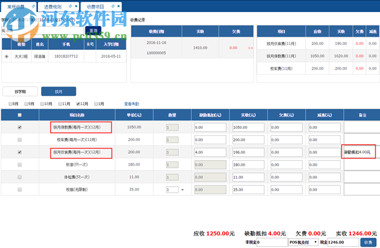Click 减惠 field in the 校车费(12月) row
The image size is (380, 248).
click(x=324, y=140)
